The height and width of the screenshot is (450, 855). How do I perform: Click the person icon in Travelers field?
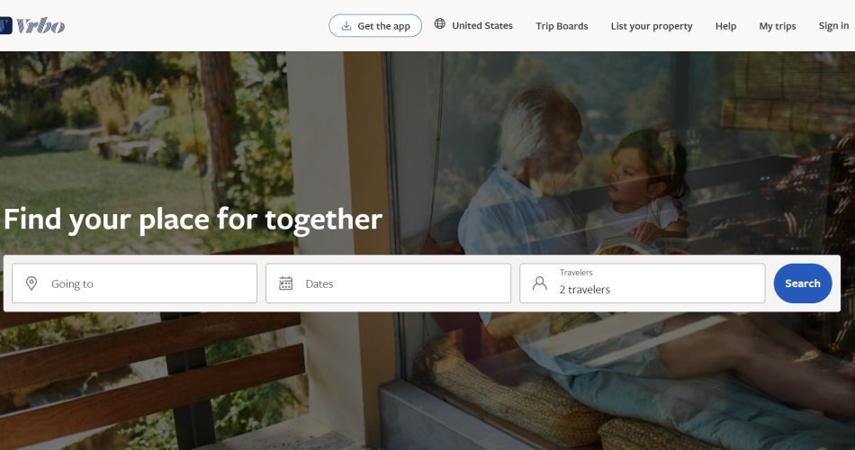539,283
